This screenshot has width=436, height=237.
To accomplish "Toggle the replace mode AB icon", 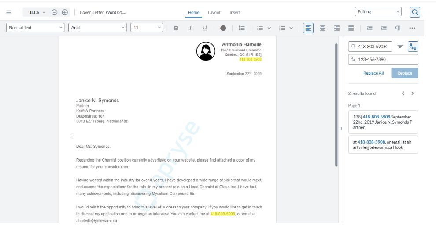I will coord(413,47).
